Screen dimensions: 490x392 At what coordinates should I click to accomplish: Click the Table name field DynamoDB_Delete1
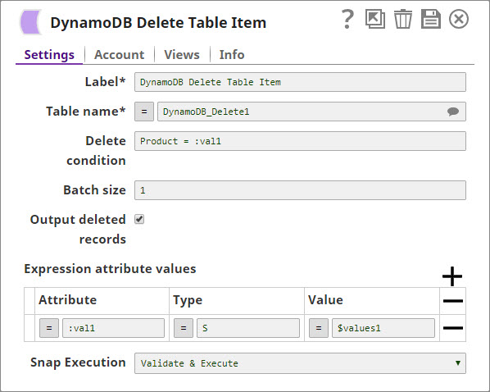[x=311, y=112]
